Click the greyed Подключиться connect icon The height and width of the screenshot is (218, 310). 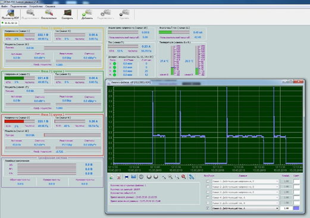30,14
